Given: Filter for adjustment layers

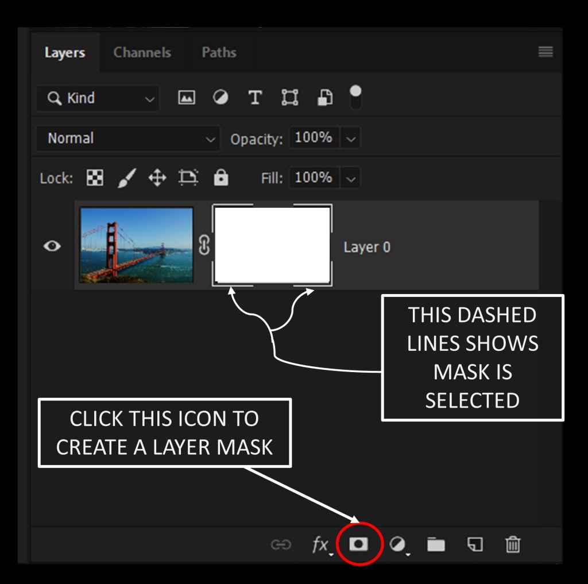Looking at the screenshot, I should 220,98.
